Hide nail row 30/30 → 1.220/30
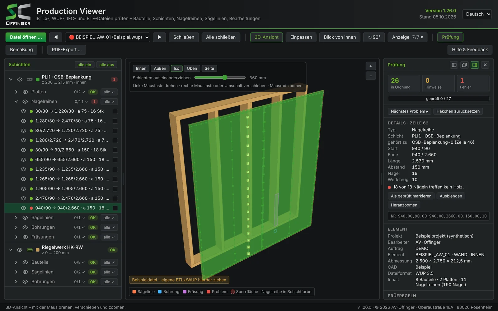 (x=23, y=111)
